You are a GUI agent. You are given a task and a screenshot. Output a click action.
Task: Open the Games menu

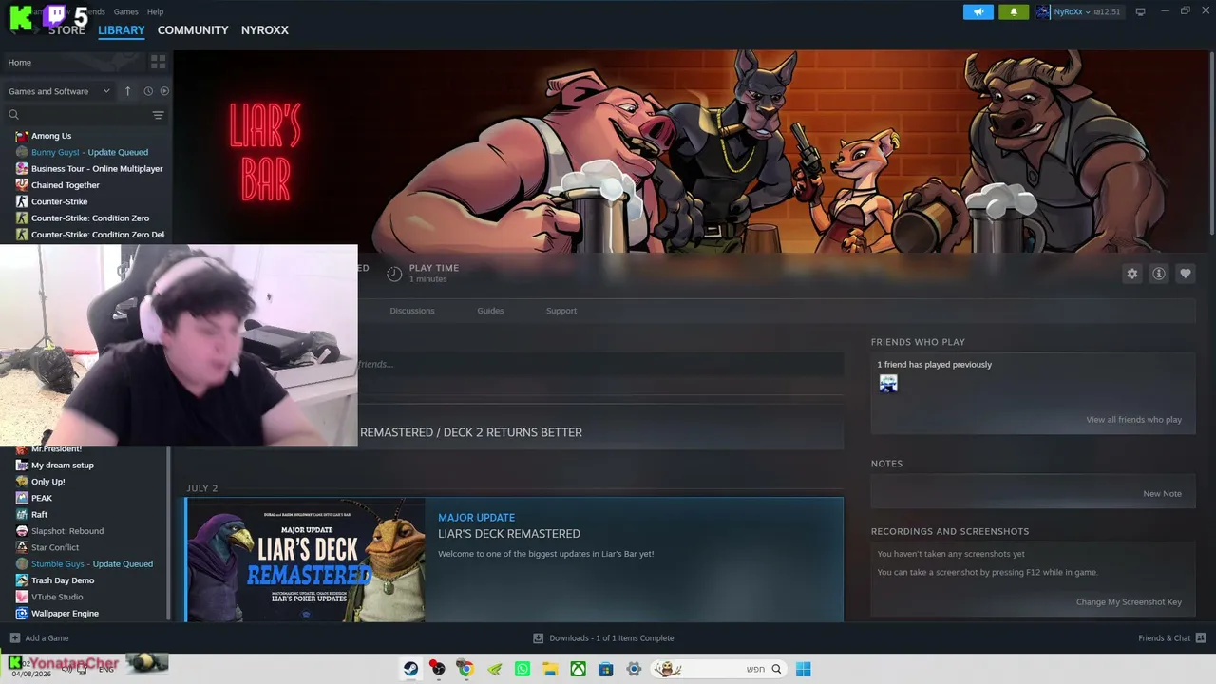tap(125, 11)
